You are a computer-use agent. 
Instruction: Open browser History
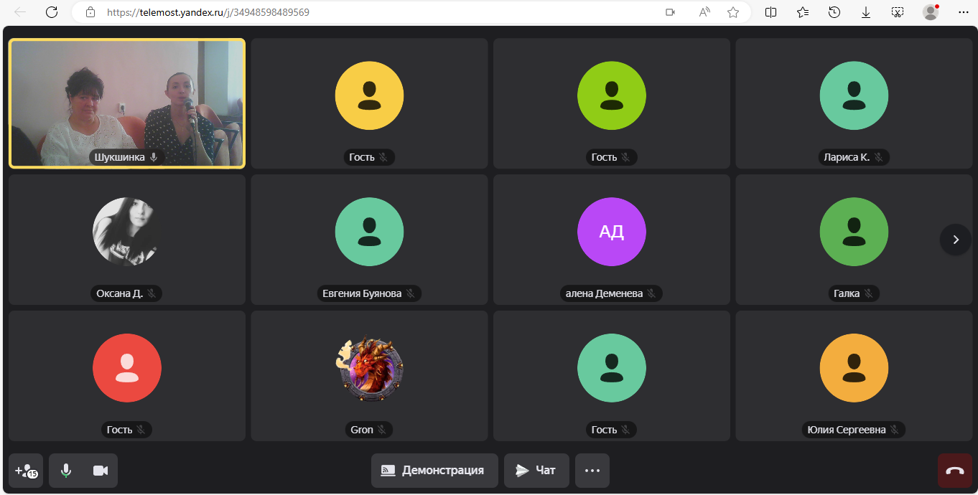coord(834,12)
